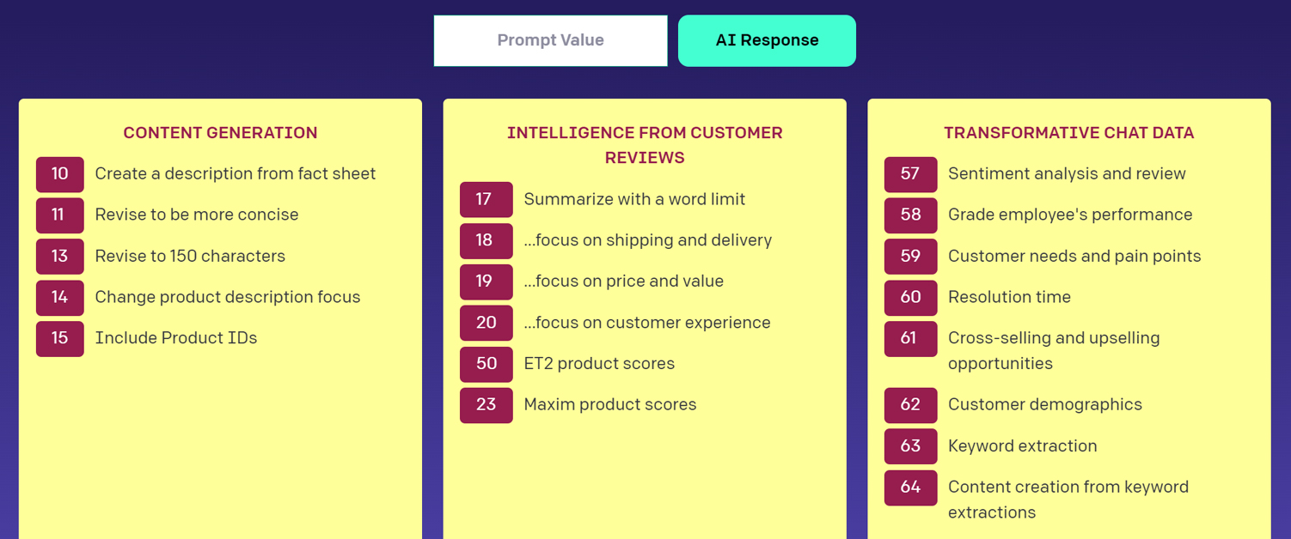
Task: Click "Summarize with a word limit"
Action: point(634,198)
